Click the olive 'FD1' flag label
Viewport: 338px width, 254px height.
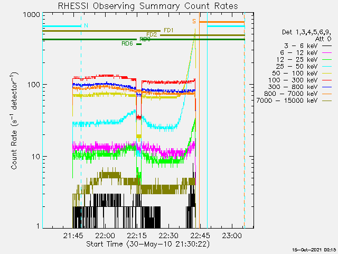pyautogui.click(x=168, y=30)
